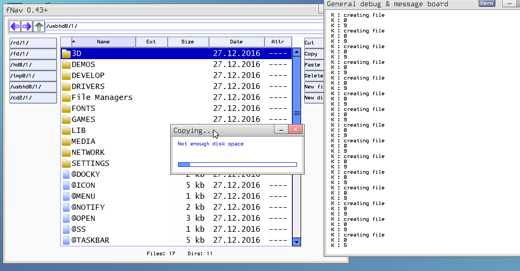This screenshot has width=520, height=271.
Task: Select the DEMOS folder icon
Action: 66,64
